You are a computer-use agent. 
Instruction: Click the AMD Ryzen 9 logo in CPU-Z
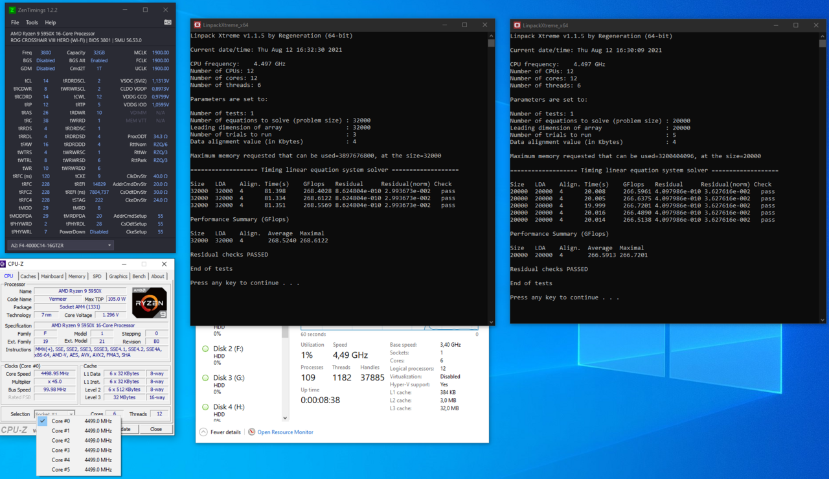[150, 303]
